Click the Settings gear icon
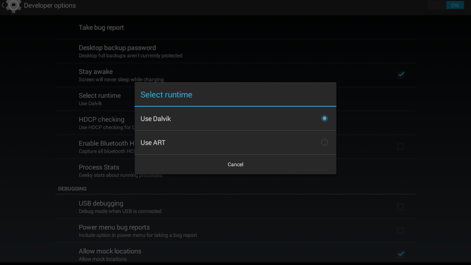 point(13,6)
